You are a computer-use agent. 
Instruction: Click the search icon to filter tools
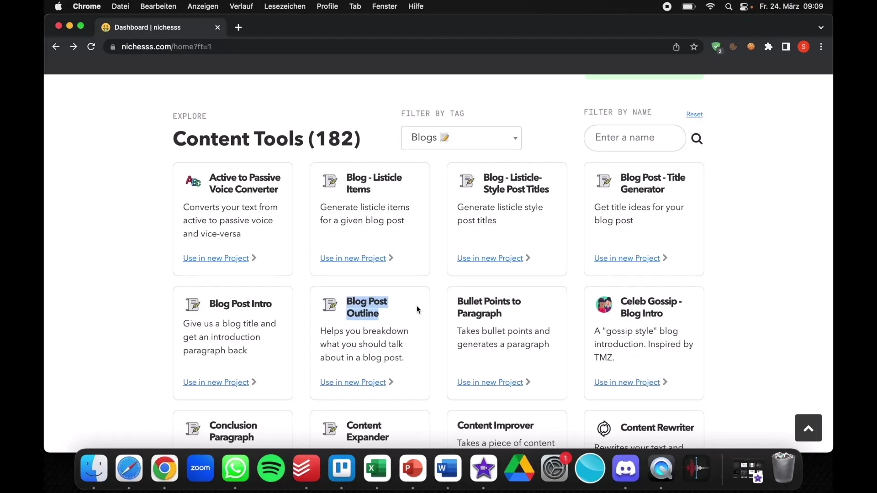click(x=697, y=137)
